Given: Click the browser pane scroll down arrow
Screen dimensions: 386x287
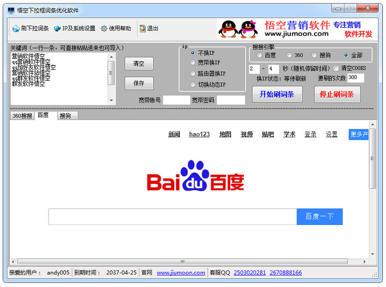Looking at the screenshot, I should click(x=372, y=254).
